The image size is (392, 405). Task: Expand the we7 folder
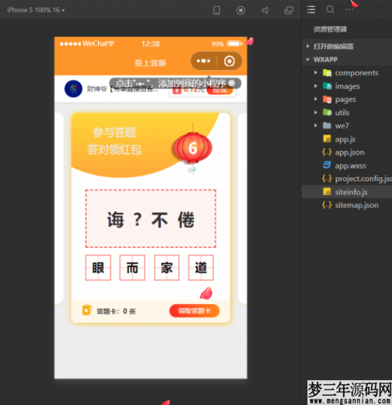click(x=315, y=126)
